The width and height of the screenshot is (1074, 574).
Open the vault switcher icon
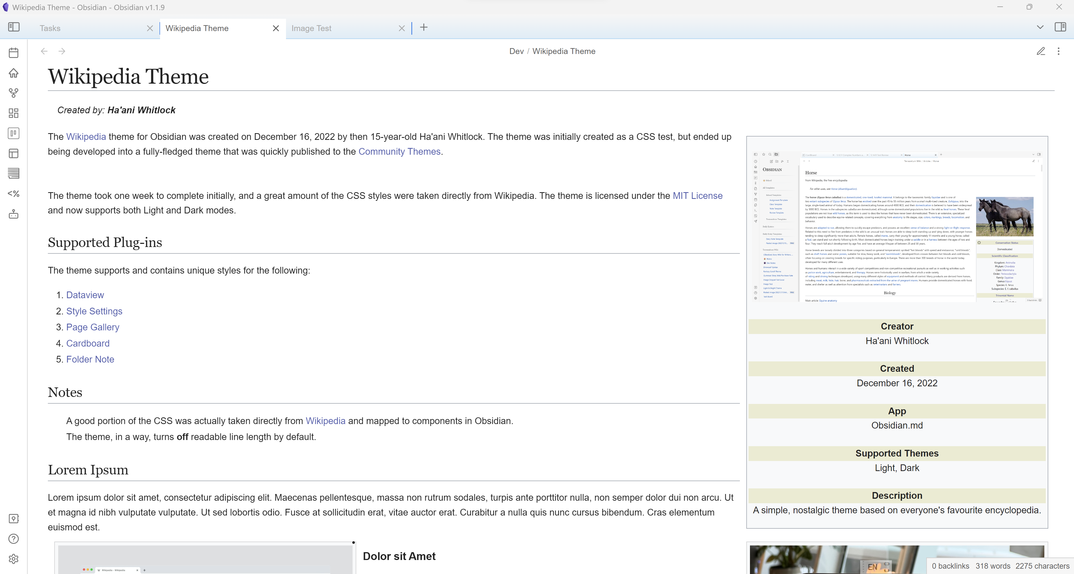tap(13, 519)
